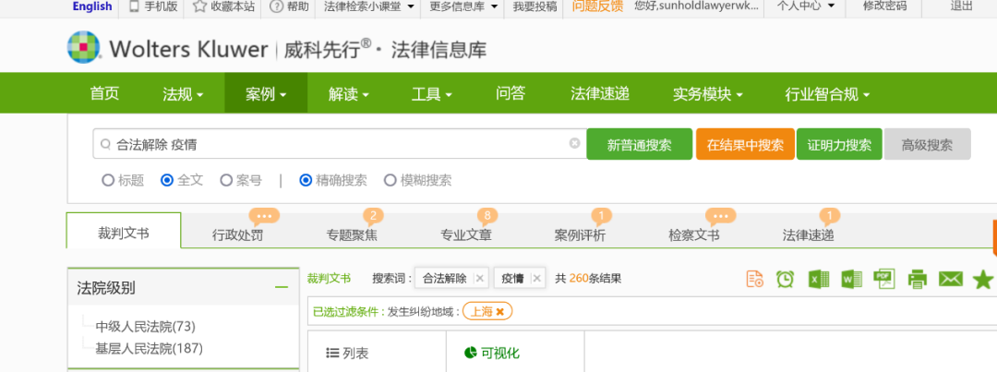The height and width of the screenshot is (372, 997).
Task: Switch to 列表 list view
Action: 347,353
